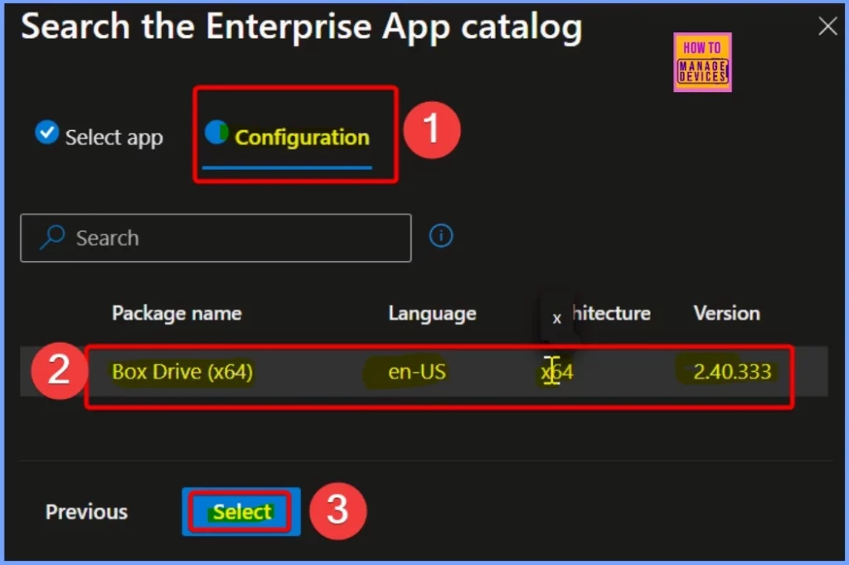Sort by the Language column header

point(432,313)
